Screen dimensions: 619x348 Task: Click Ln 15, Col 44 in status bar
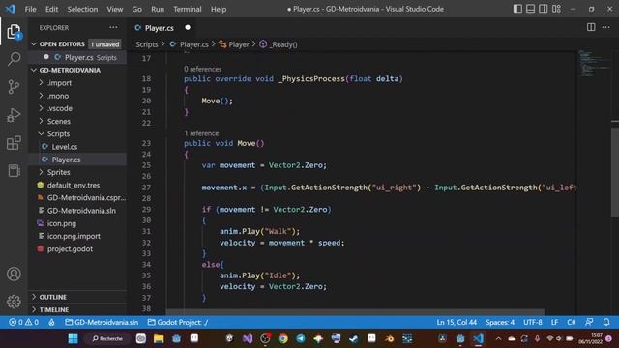tap(457, 322)
